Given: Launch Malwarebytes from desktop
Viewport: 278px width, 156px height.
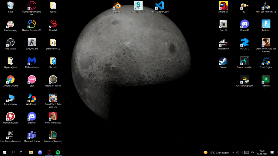Looking at the screenshot, I should pyautogui.click(x=32, y=63).
